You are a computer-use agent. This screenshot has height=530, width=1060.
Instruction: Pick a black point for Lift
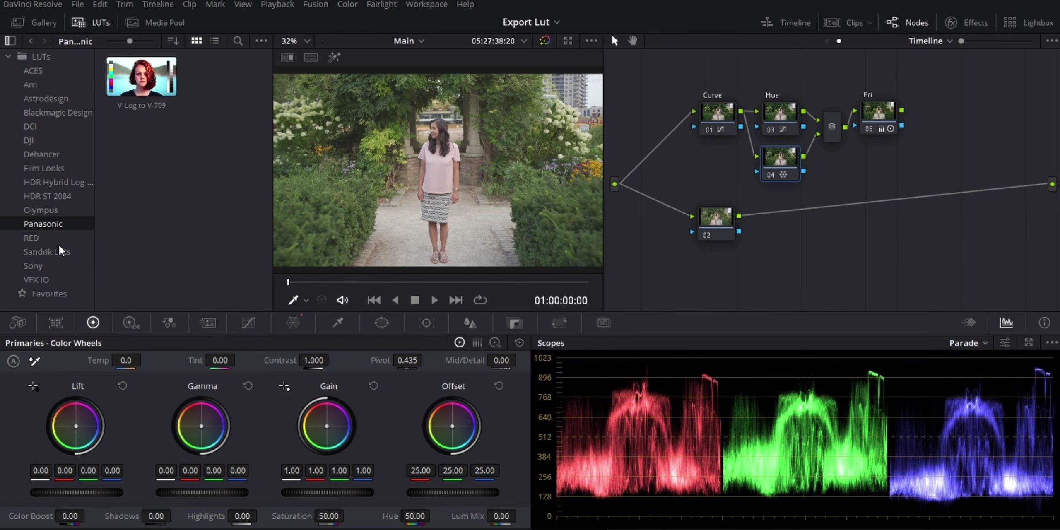point(33,386)
